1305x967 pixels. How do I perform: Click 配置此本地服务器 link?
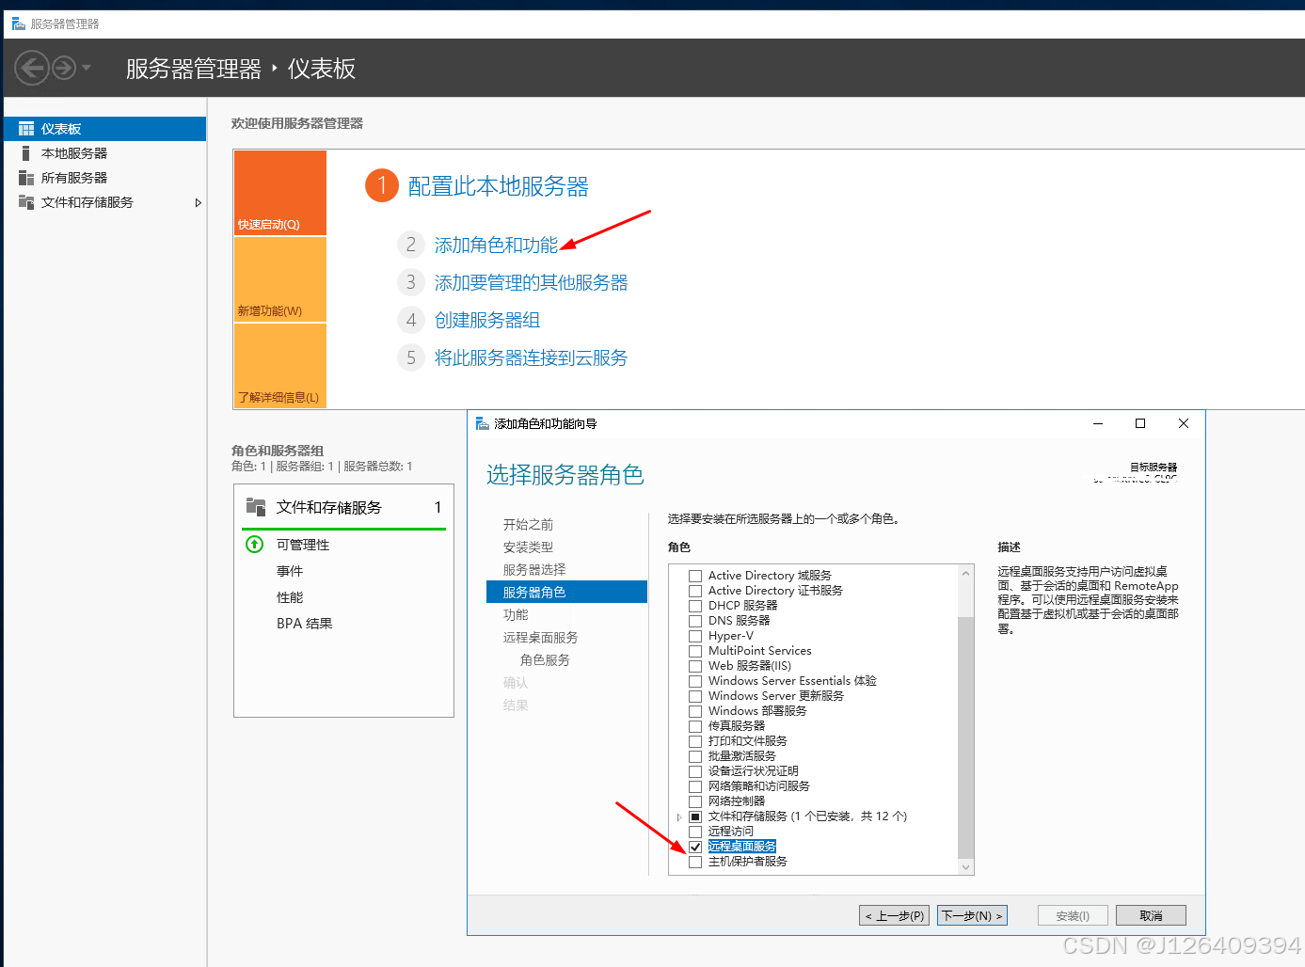[499, 186]
